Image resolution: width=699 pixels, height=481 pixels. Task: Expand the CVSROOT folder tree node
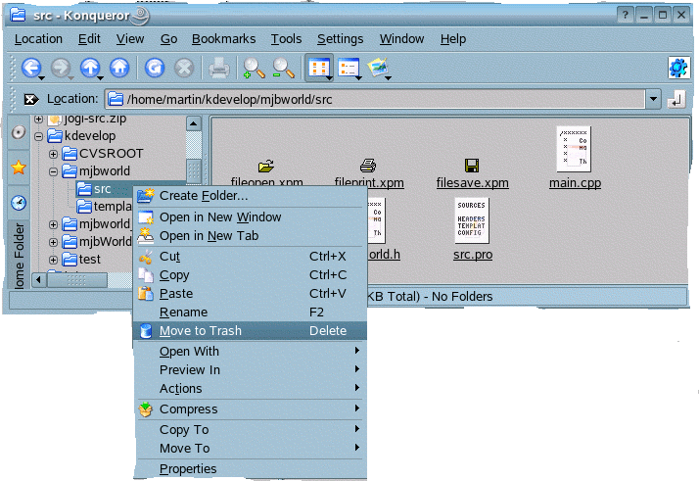pyautogui.click(x=54, y=154)
